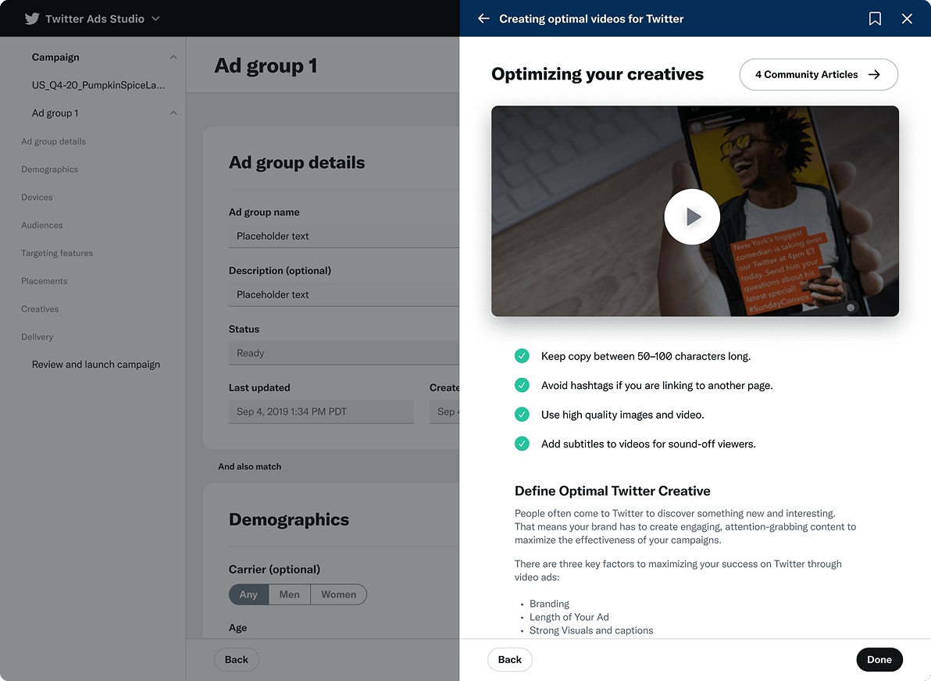Collapse the Ad group 1 section
This screenshot has height=681, width=931.
pos(173,112)
